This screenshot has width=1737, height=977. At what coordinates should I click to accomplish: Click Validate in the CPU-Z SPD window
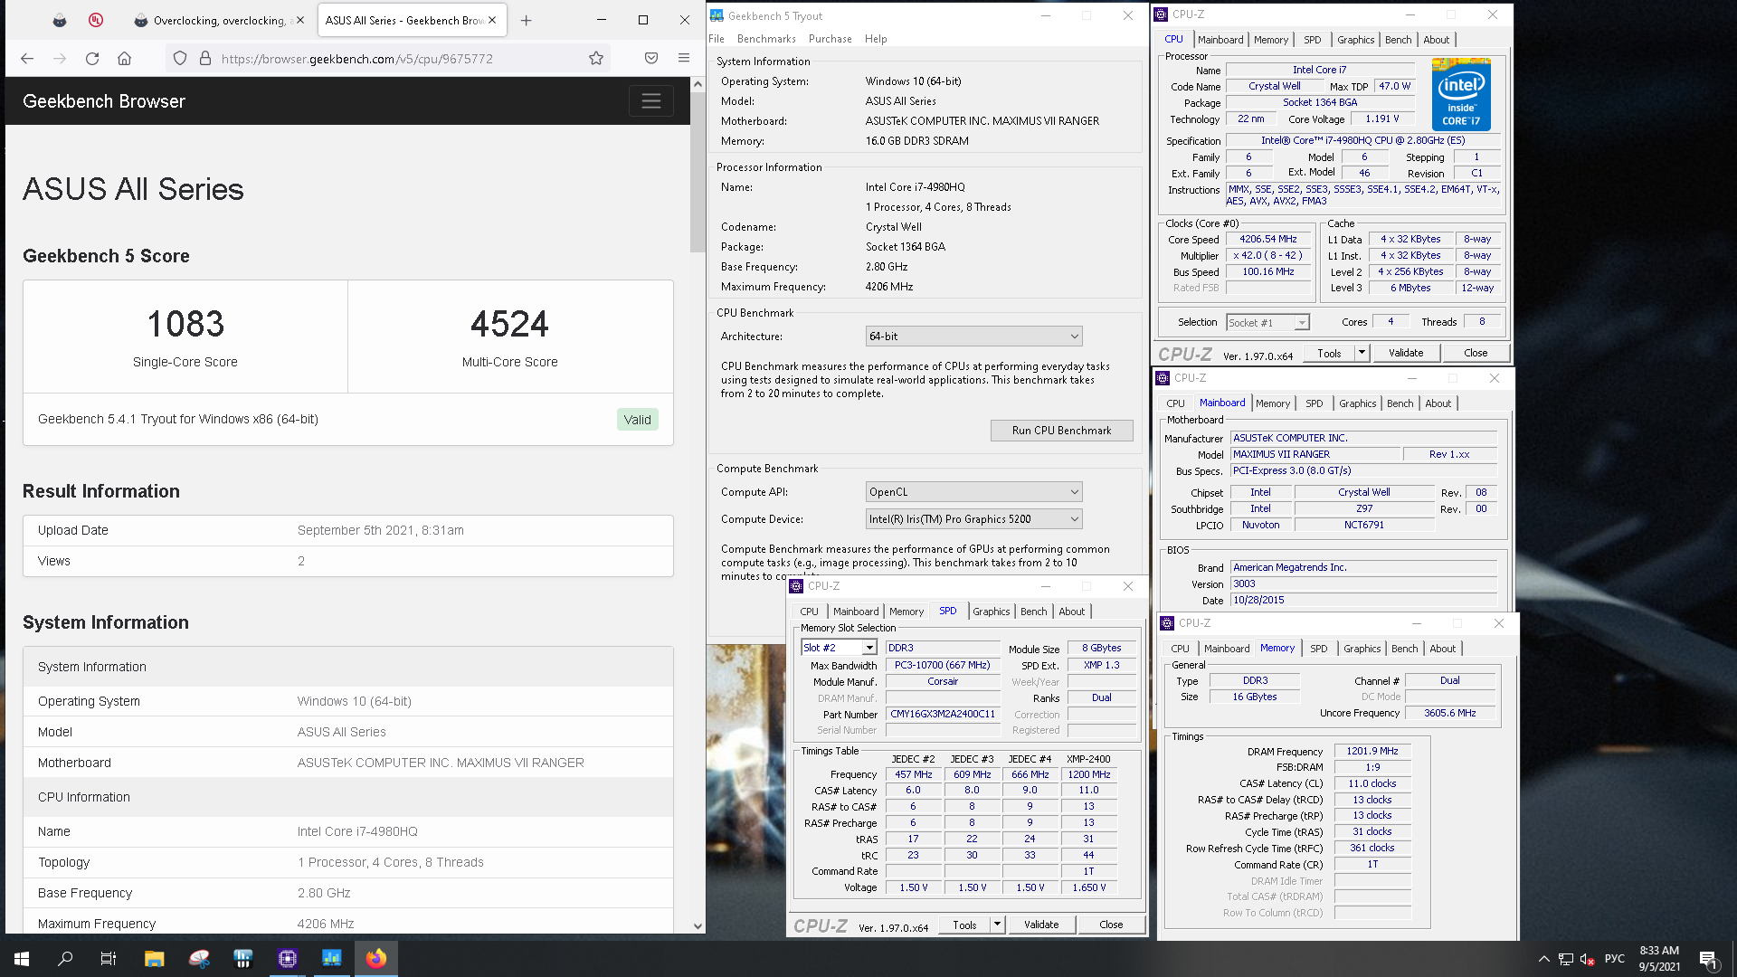click(1040, 925)
